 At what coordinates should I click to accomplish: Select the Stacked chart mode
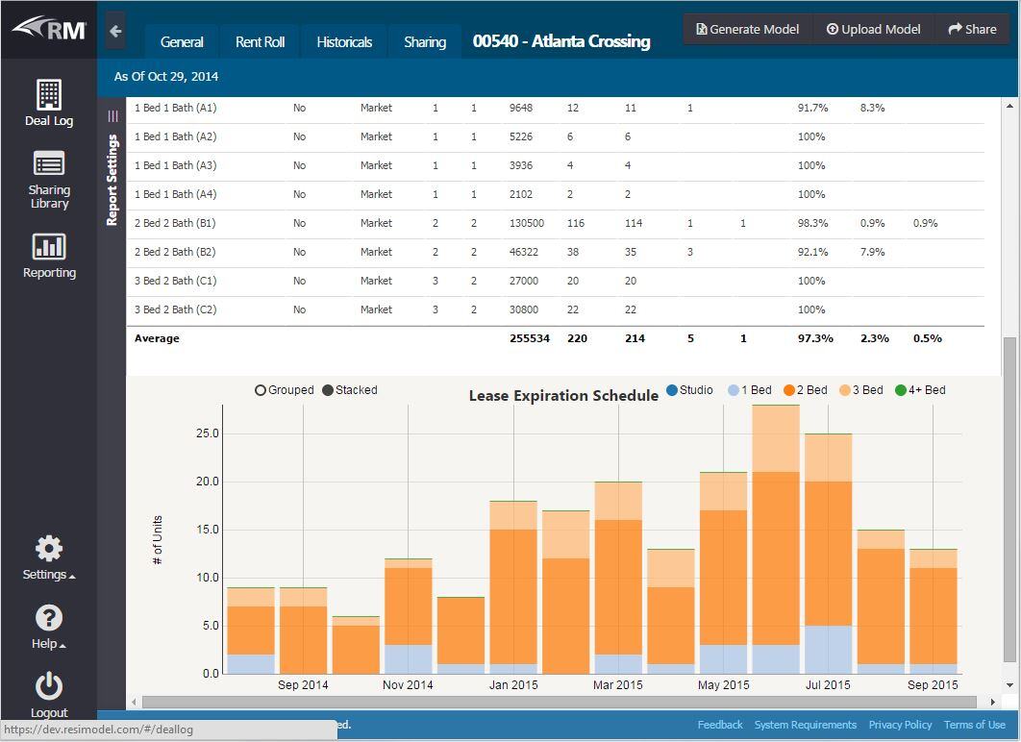pyautogui.click(x=328, y=390)
